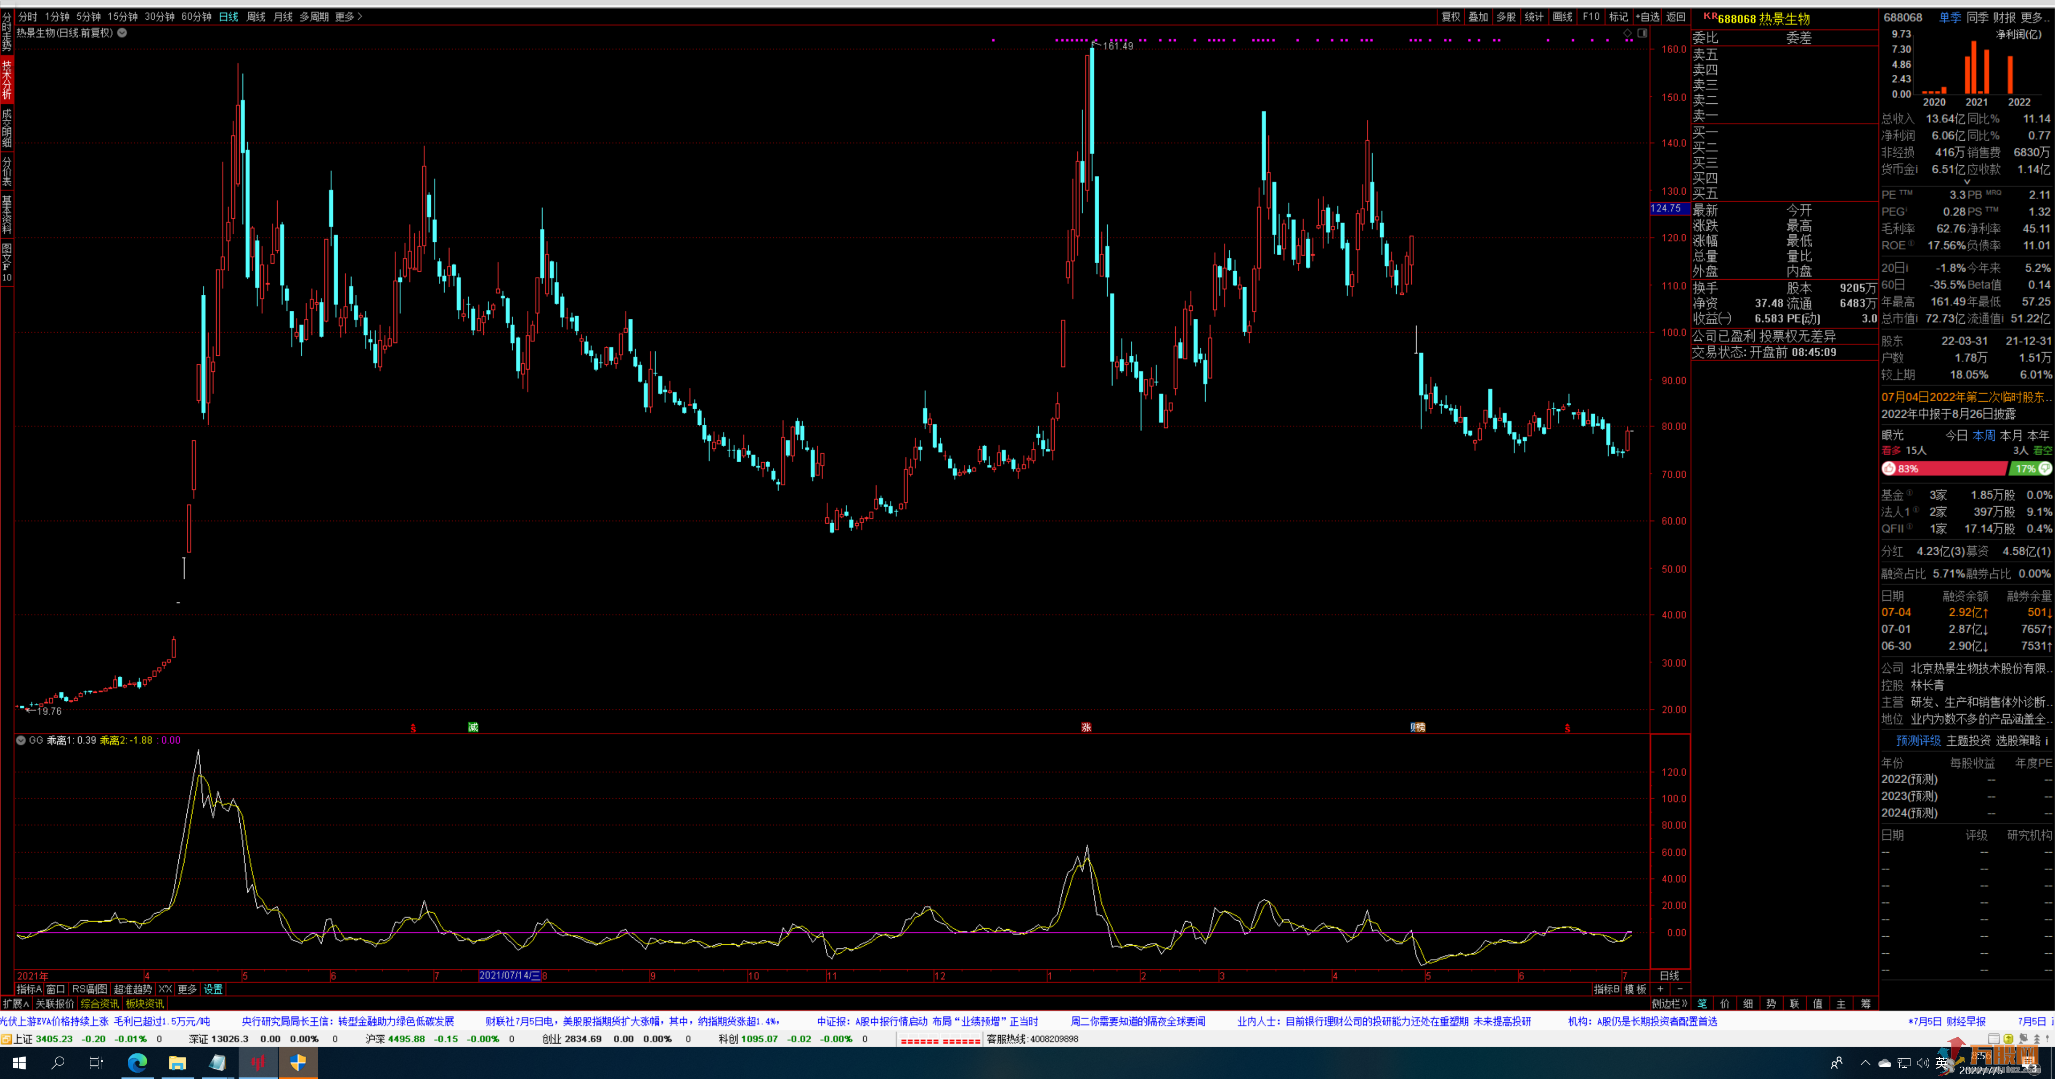Open 更多 in the indicator tab row

(x=187, y=989)
